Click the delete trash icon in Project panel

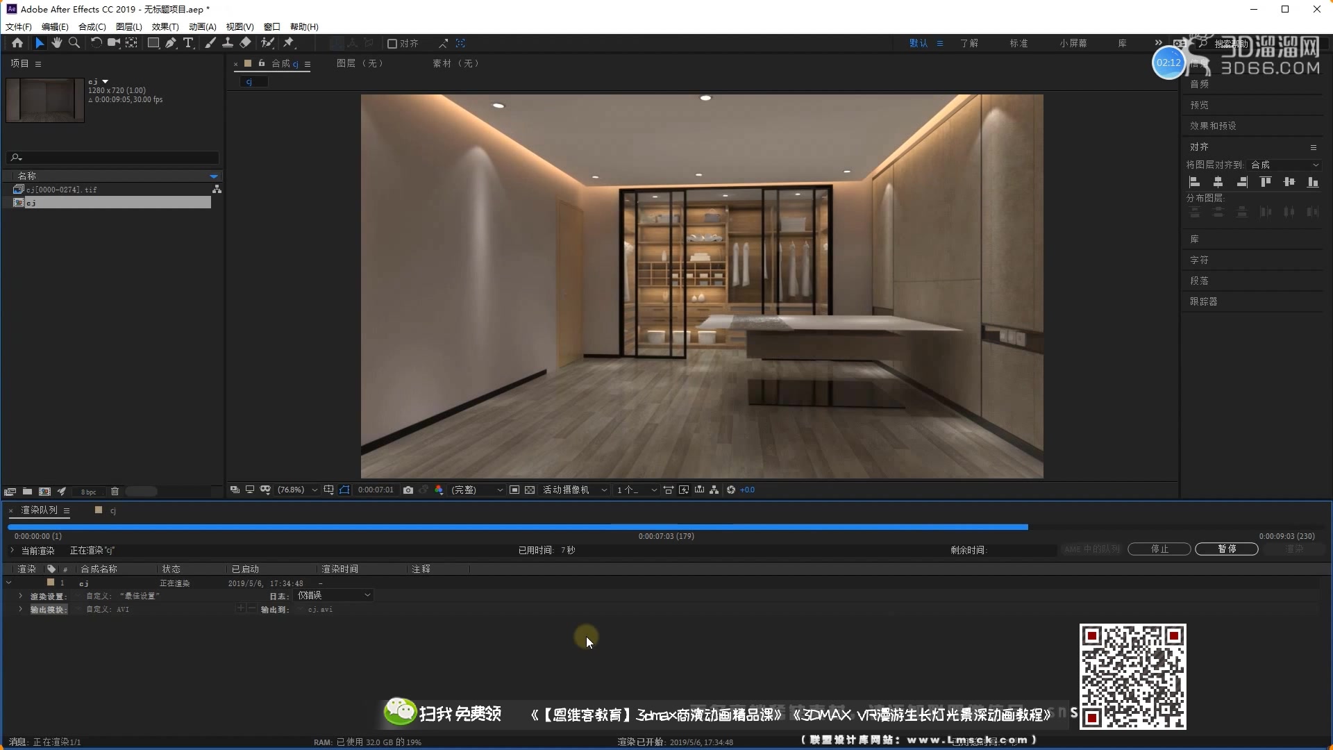[115, 492]
